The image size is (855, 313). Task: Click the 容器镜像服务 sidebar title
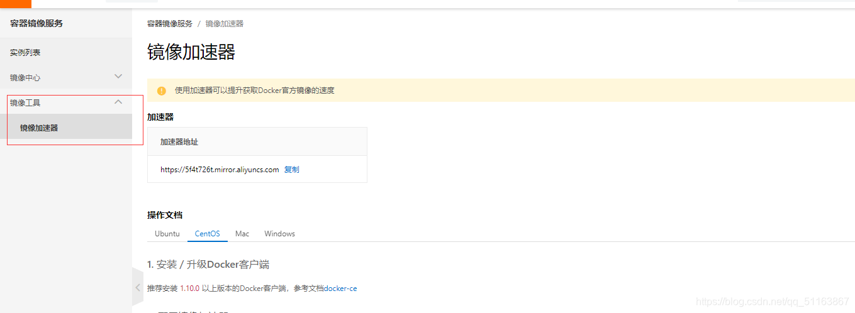36,23
